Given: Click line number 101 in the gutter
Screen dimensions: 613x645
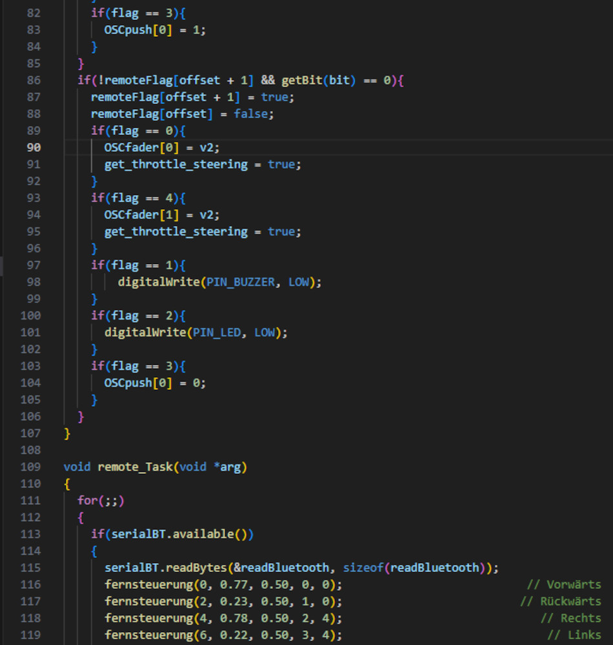Looking at the screenshot, I should tap(30, 332).
